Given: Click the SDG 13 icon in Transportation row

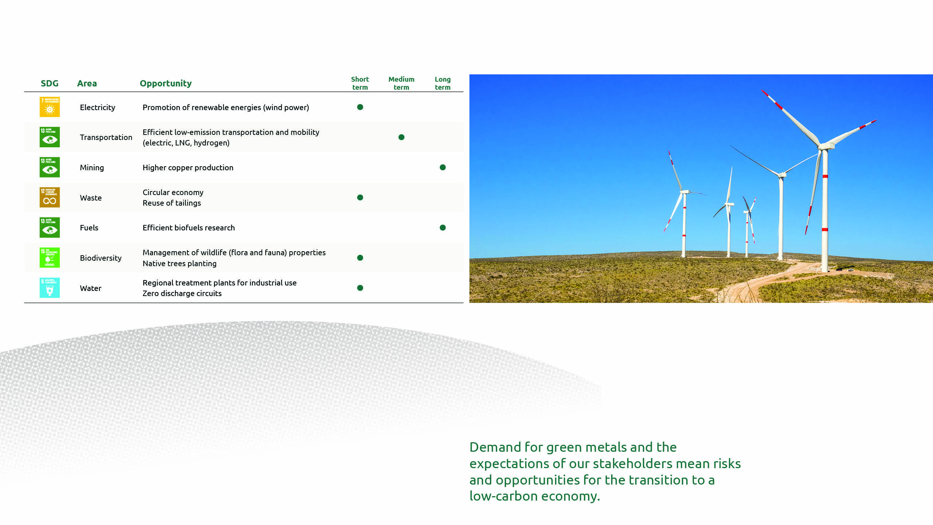Looking at the screenshot, I should click(50, 137).
